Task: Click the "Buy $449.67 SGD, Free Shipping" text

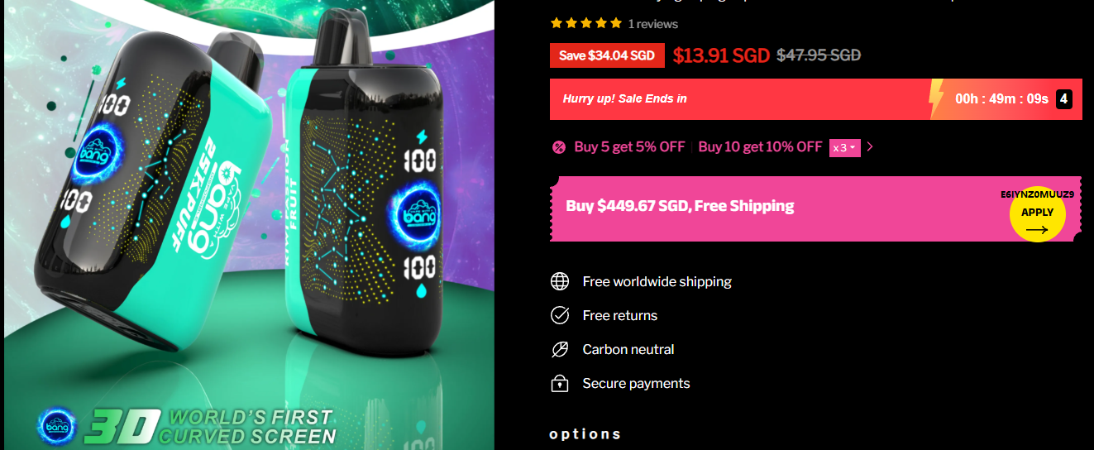Action: click(x=680, y=206)
